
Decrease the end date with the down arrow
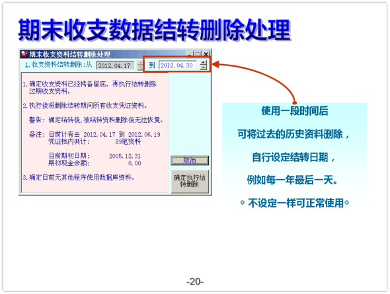[x=204, y=67]
